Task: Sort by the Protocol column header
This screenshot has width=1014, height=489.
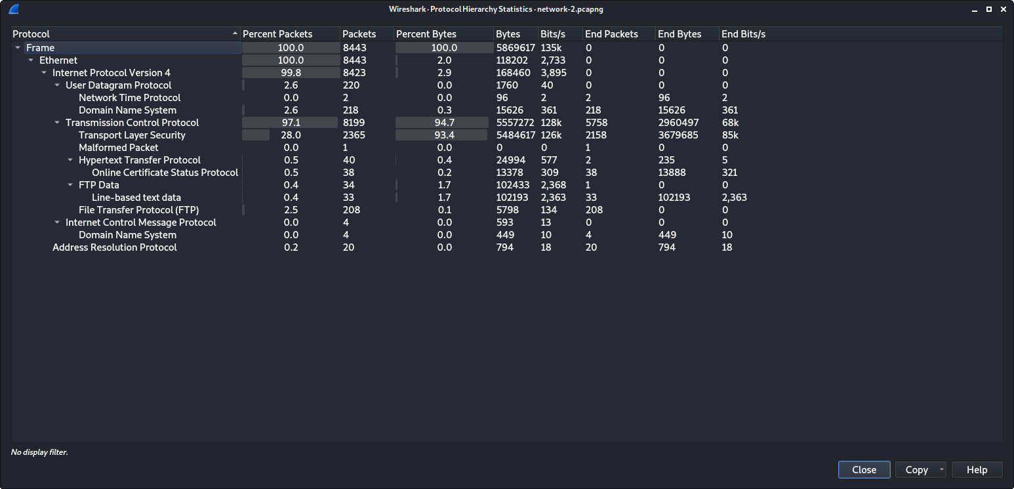Action: (125, 34)
